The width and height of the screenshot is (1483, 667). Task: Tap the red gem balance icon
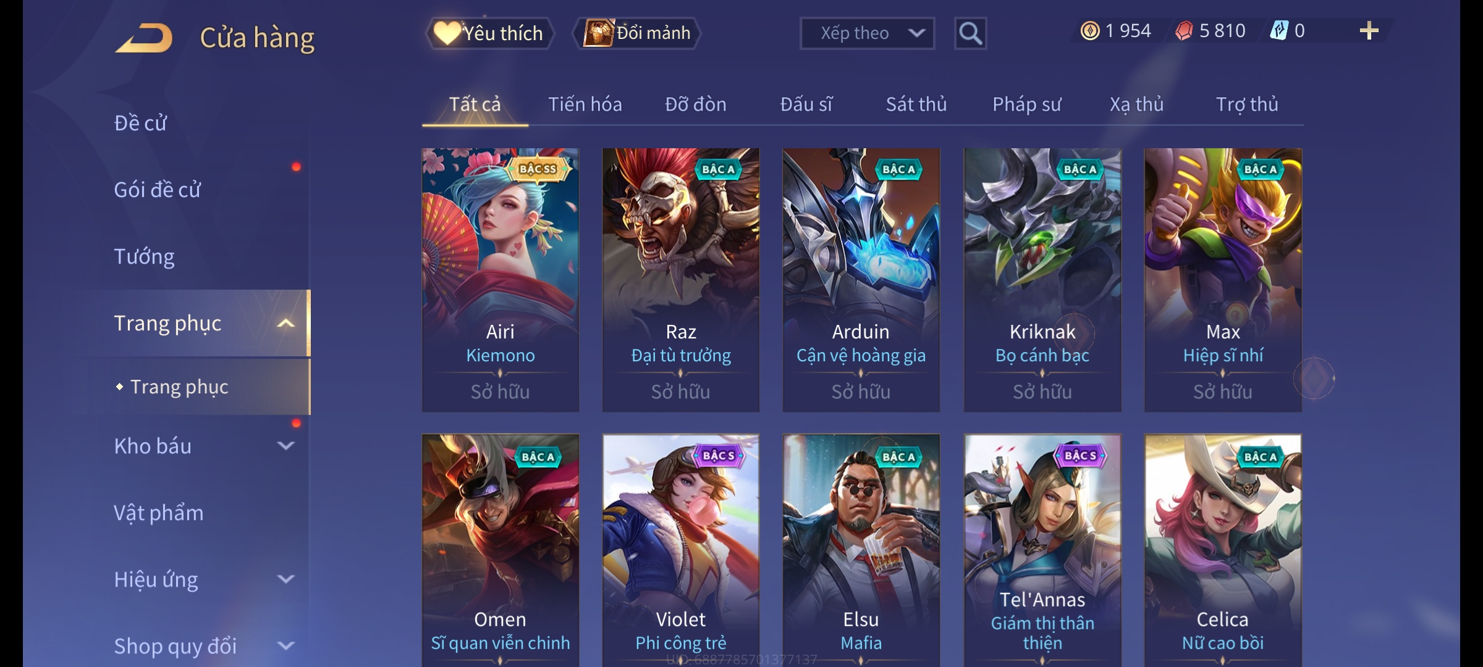[x=1184, y=31]
